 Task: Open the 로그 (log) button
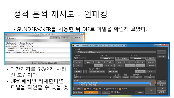point(106,92)
